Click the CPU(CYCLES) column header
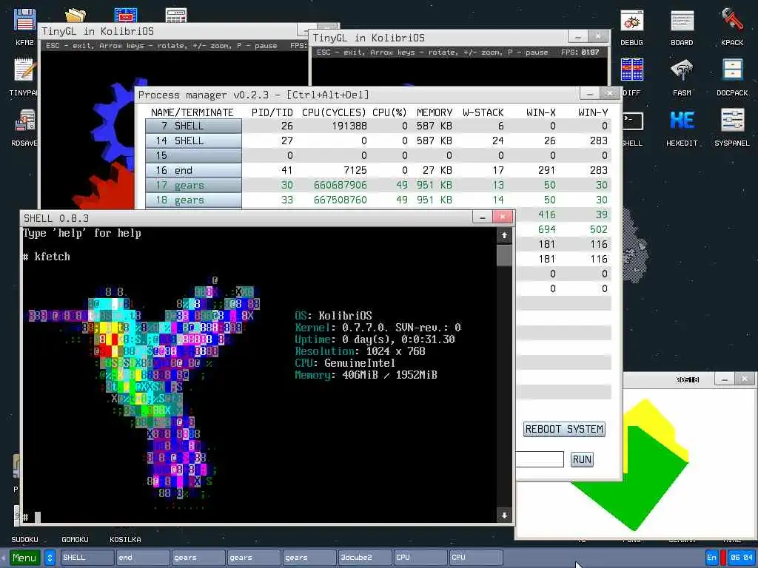The width and height of the screenshot is (758, 568). point(334,112)
